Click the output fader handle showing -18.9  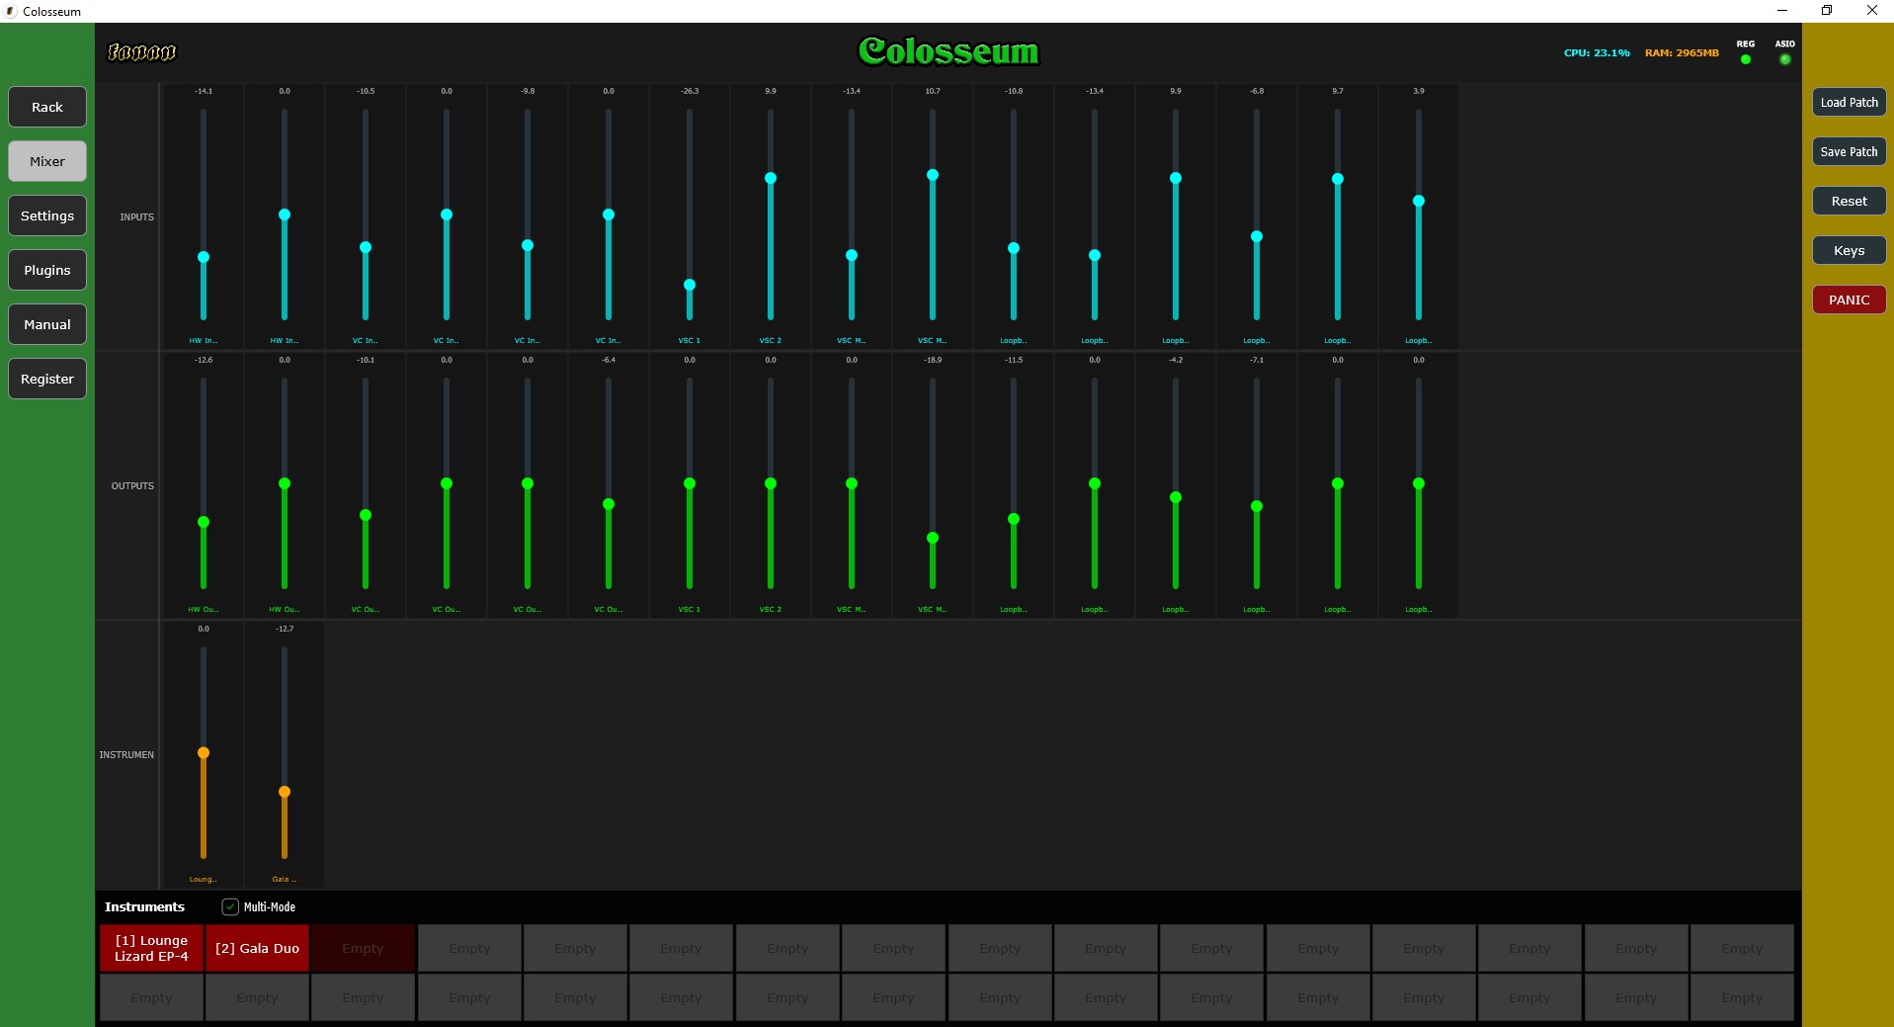coord(933,539)
